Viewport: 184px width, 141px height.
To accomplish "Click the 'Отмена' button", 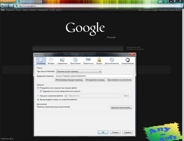I will click(115, 132).
